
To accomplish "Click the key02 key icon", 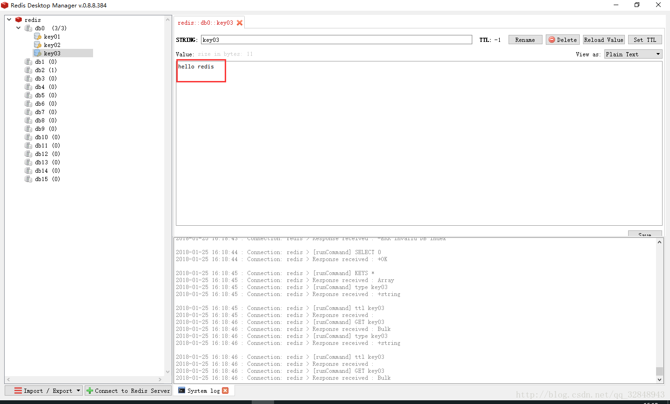I will pyautogui.click(x=38, y=45).
